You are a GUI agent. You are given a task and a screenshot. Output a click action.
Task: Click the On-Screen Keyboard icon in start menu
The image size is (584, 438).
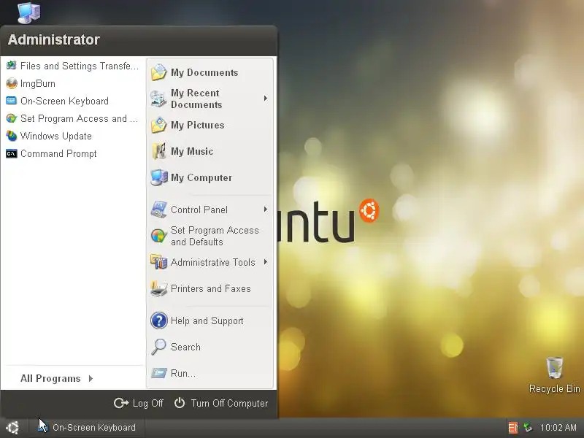pos(12,101)
